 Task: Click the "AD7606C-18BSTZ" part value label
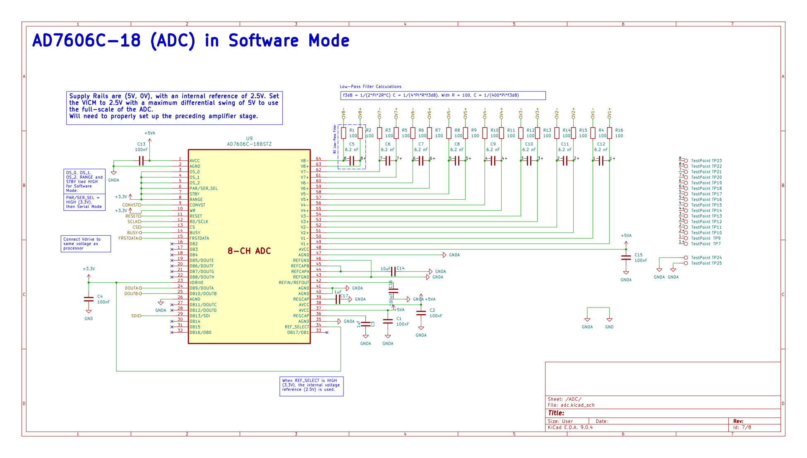[x=249, y=144]
